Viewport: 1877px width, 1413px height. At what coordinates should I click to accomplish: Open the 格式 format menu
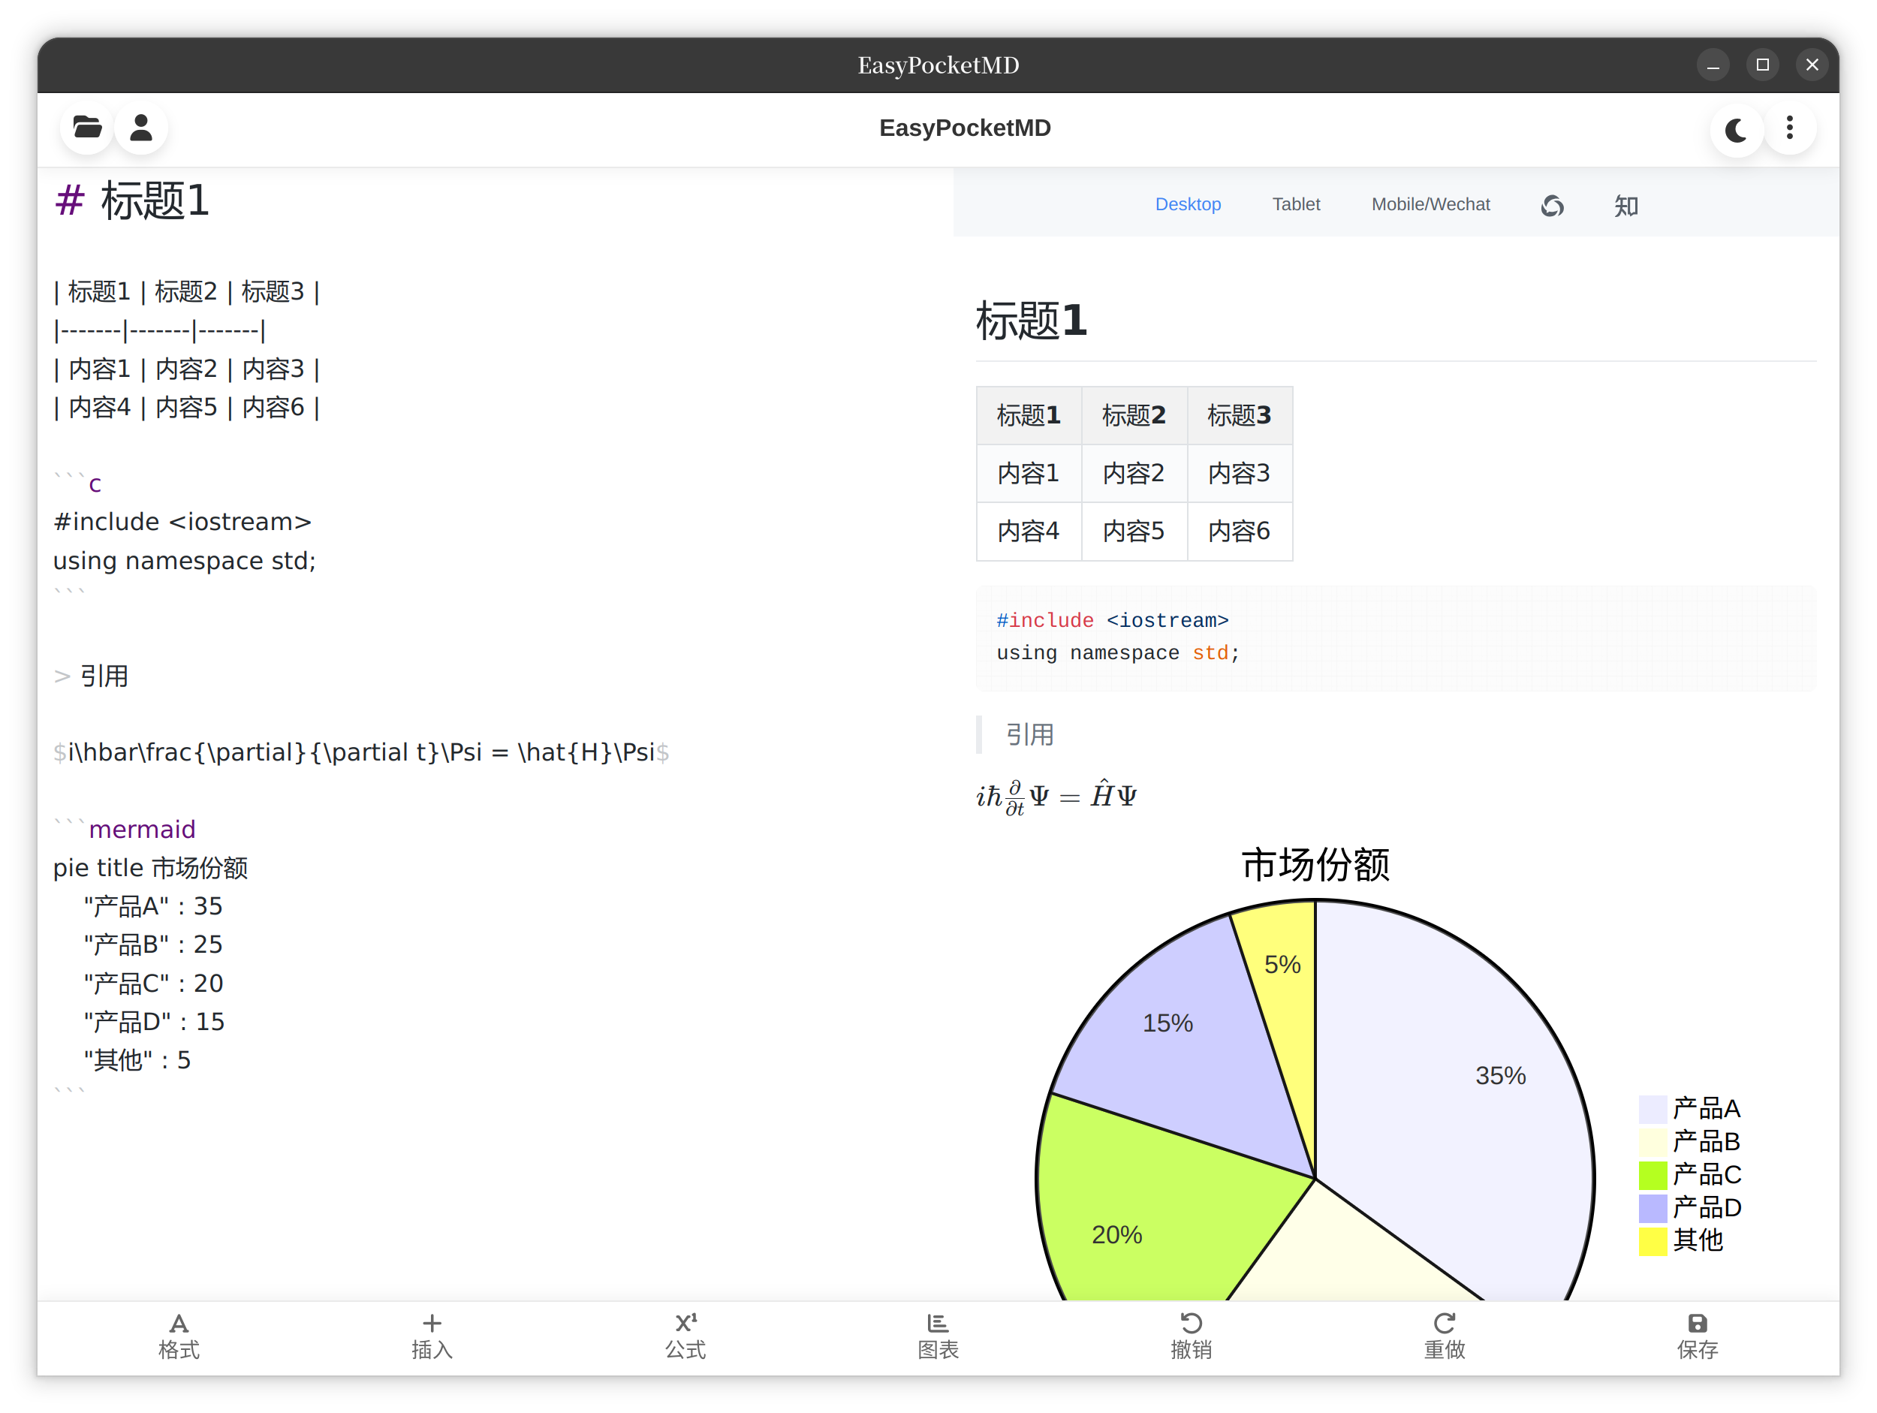pos(178,1336)
